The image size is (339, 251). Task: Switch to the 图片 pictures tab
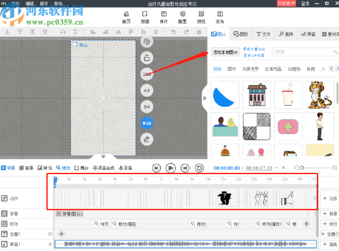(x=219, y=34)
